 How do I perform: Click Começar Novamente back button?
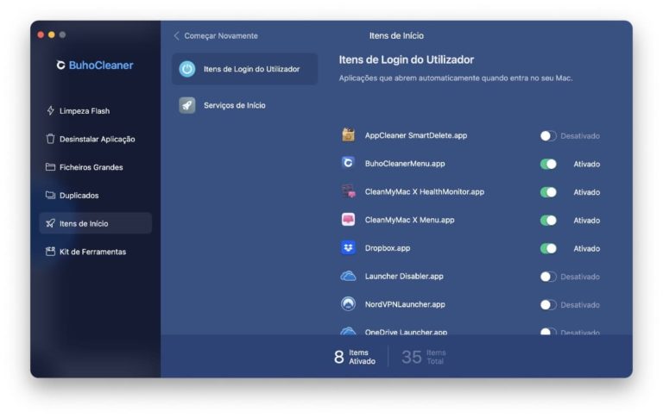[x=216, y=36]
